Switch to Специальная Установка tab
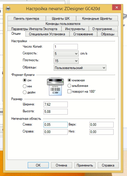Image resolution: width=127 pixels, height=176 pixels. 47,34
